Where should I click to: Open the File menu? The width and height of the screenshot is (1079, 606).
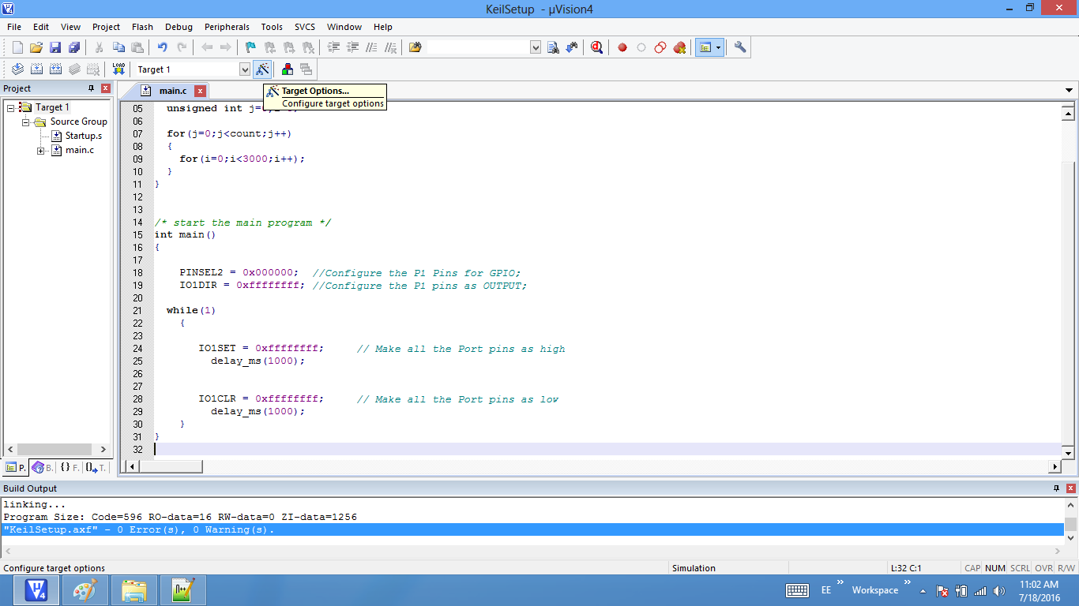(x=14, y=27)
